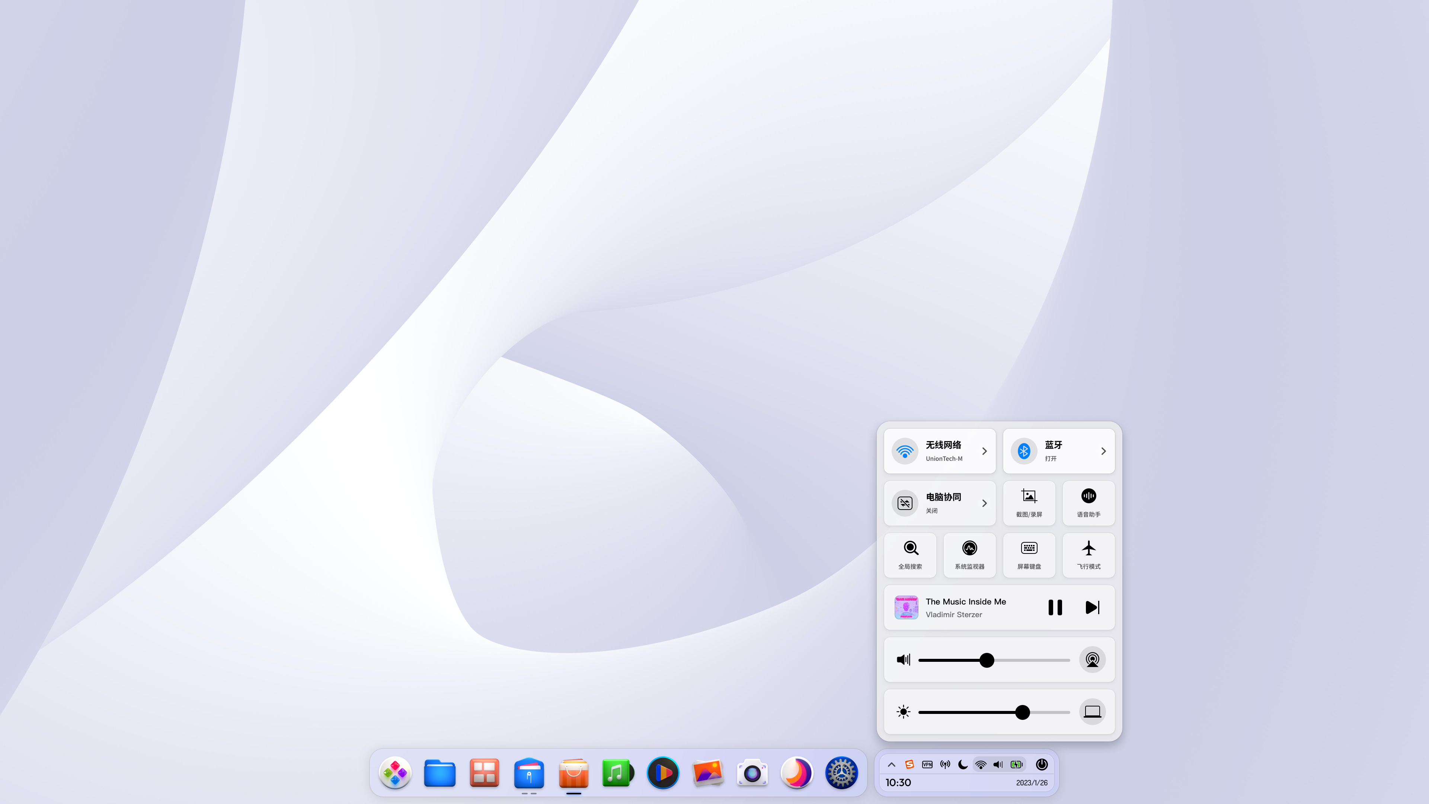Open audio output device selector
Viewport: 1429px width, 804px height.
coord(1092,660)
